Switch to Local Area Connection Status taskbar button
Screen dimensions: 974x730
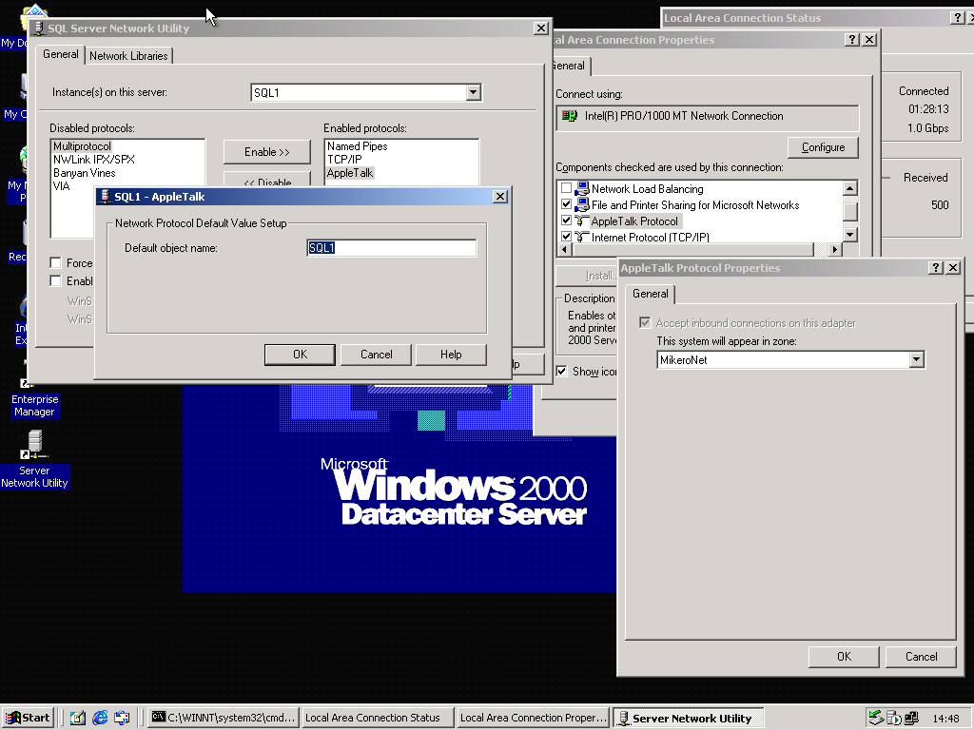click(x=377, y=718)
